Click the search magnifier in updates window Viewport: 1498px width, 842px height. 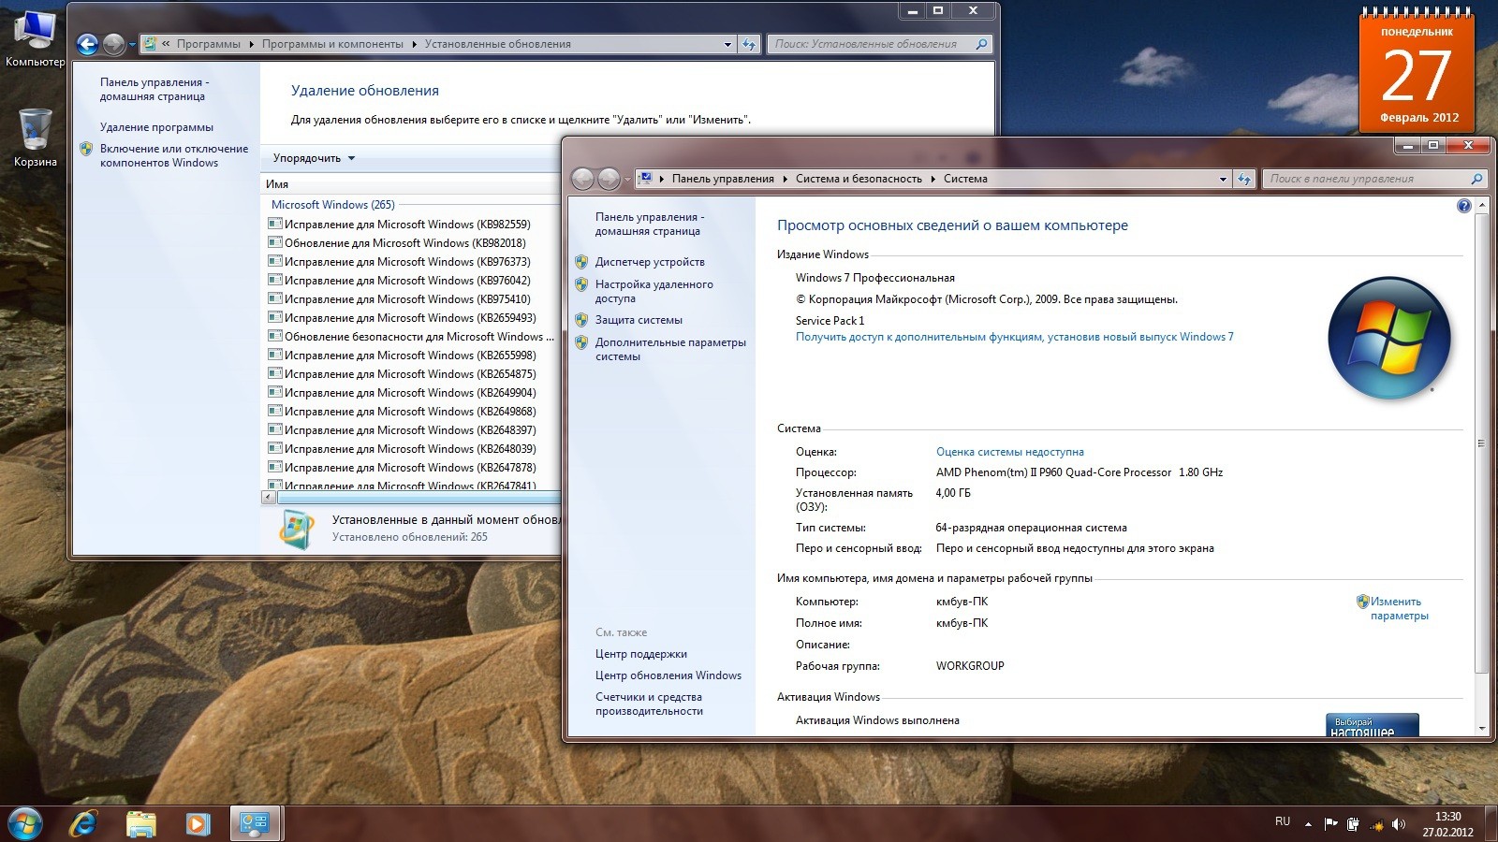(981, 44)
